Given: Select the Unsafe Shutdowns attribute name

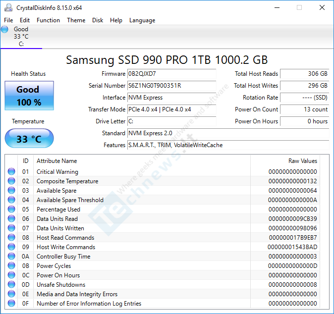Looking at the screenshot, I should tap(61, 285).
